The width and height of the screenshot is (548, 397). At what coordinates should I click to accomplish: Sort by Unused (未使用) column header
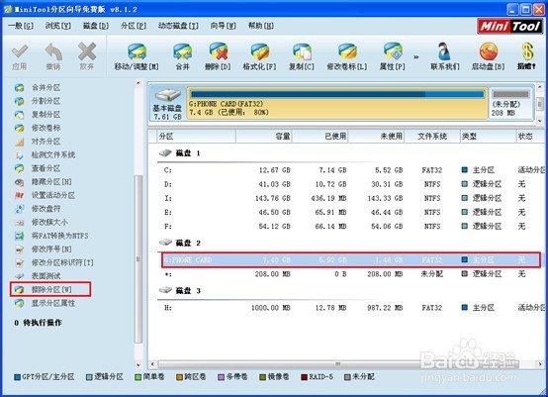coord(377,136)
